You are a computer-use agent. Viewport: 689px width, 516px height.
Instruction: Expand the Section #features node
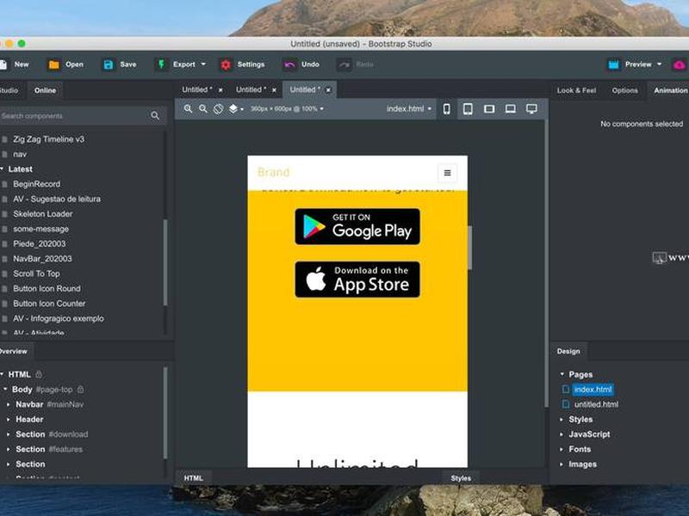9,449
